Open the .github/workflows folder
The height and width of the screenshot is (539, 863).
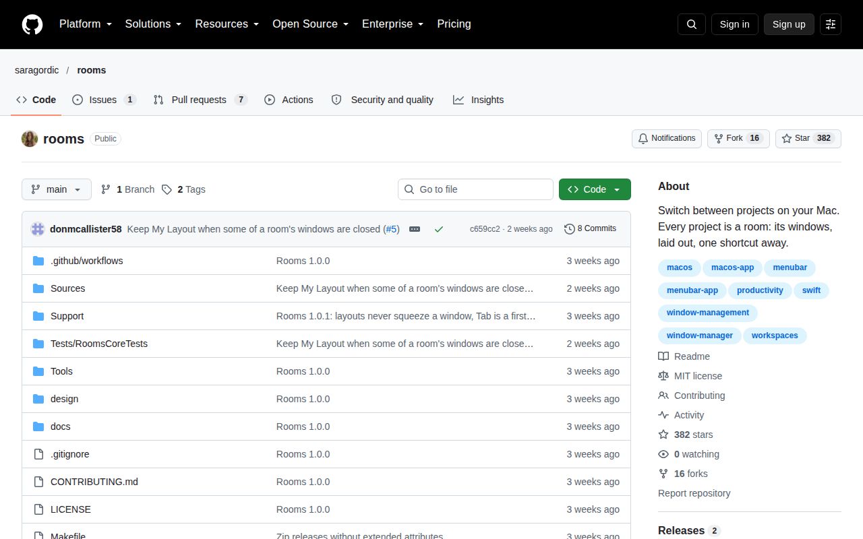coord(87,261)
